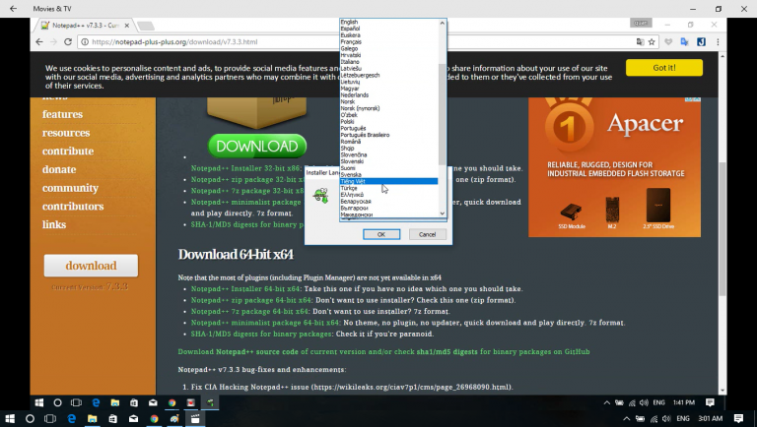Open the source code GitHub download link
This screenshot has width=757, height=427.
click(x=383, y=352)
